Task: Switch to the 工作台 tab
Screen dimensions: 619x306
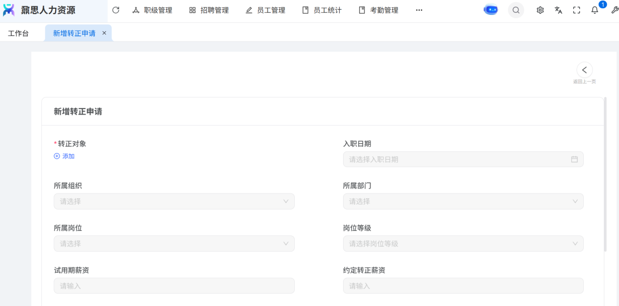Action: click(x=19, y=33)
